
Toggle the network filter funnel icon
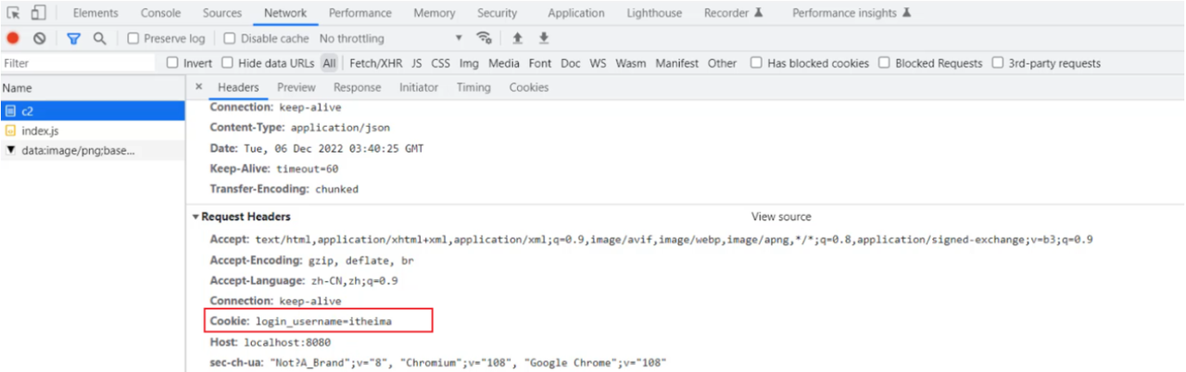(73, 39)
